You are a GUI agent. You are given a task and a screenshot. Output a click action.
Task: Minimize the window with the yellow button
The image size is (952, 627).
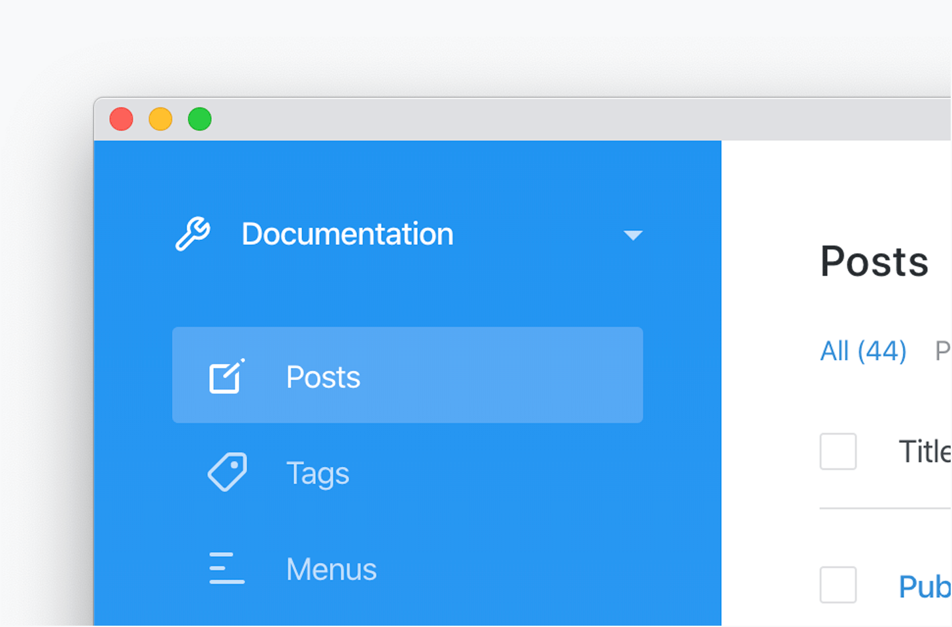point(160,119)
